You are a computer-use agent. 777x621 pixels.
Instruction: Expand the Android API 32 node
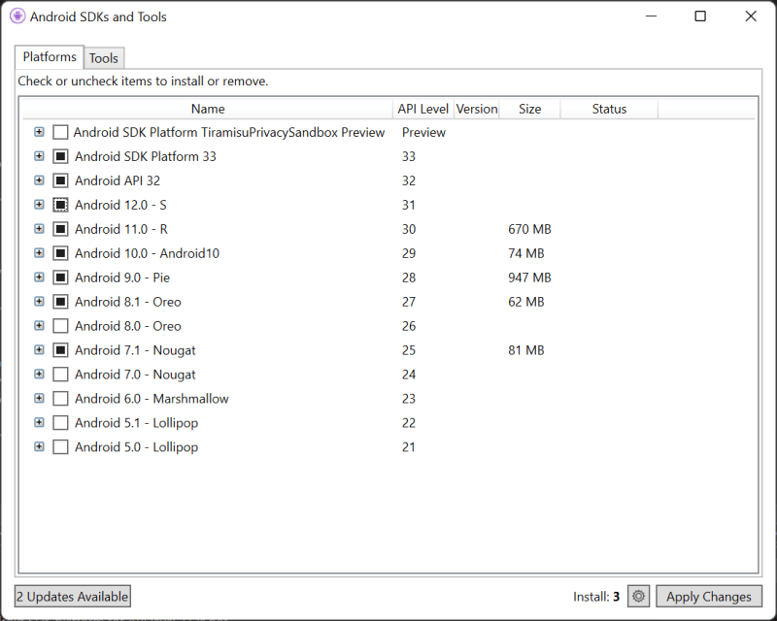[x=39, y=180]
